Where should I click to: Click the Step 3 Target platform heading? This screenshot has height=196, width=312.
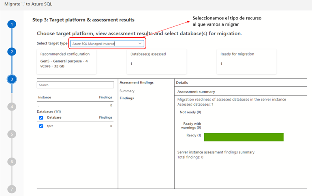83,20
